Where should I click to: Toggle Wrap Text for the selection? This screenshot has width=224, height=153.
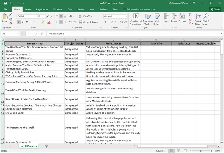(x=86, y=16)
